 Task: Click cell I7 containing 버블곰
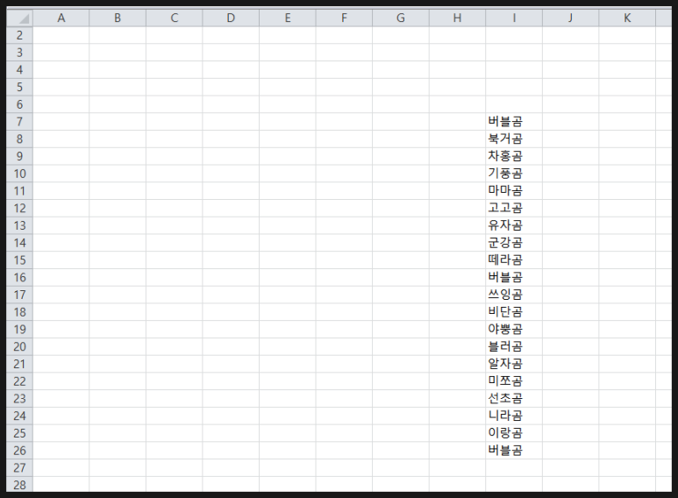(x=514, y=122)
